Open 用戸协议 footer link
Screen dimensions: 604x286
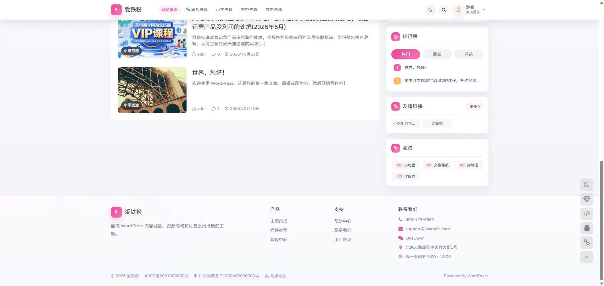pyautogui.click(x=343, y=240)
